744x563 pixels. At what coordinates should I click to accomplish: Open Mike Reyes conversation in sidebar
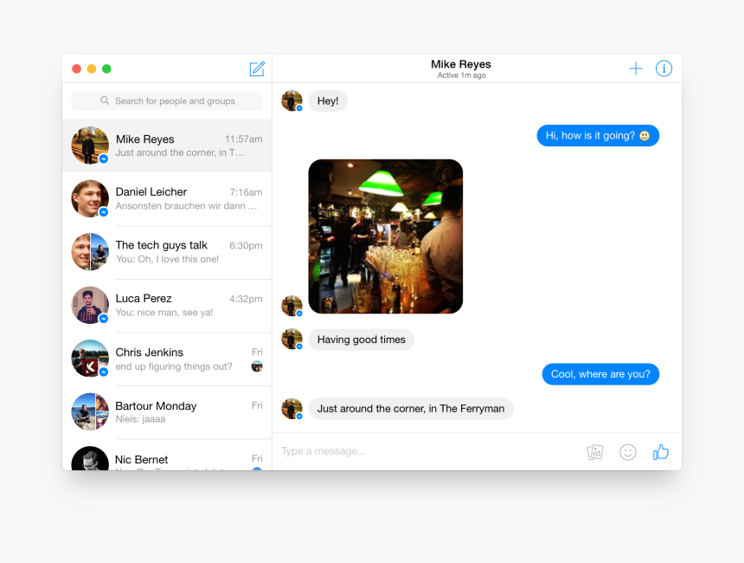click(x=167, y=146)
